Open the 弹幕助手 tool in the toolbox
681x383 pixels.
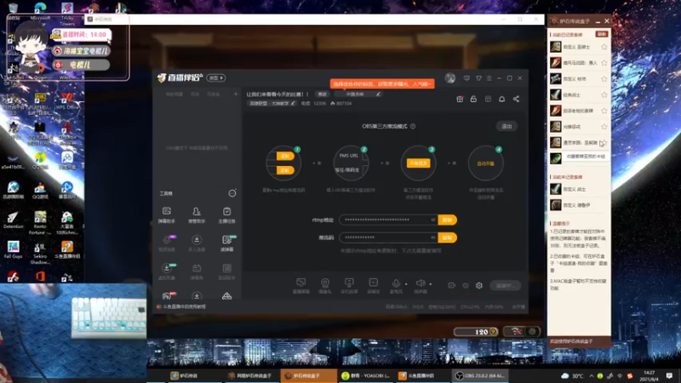coord(166,214)
